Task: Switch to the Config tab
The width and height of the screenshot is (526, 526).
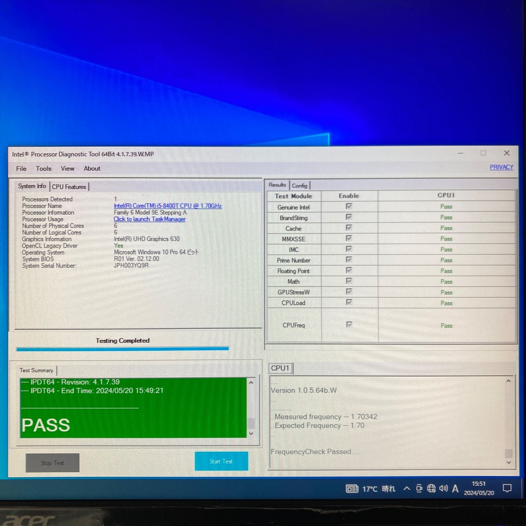Action: click(299, 186)
